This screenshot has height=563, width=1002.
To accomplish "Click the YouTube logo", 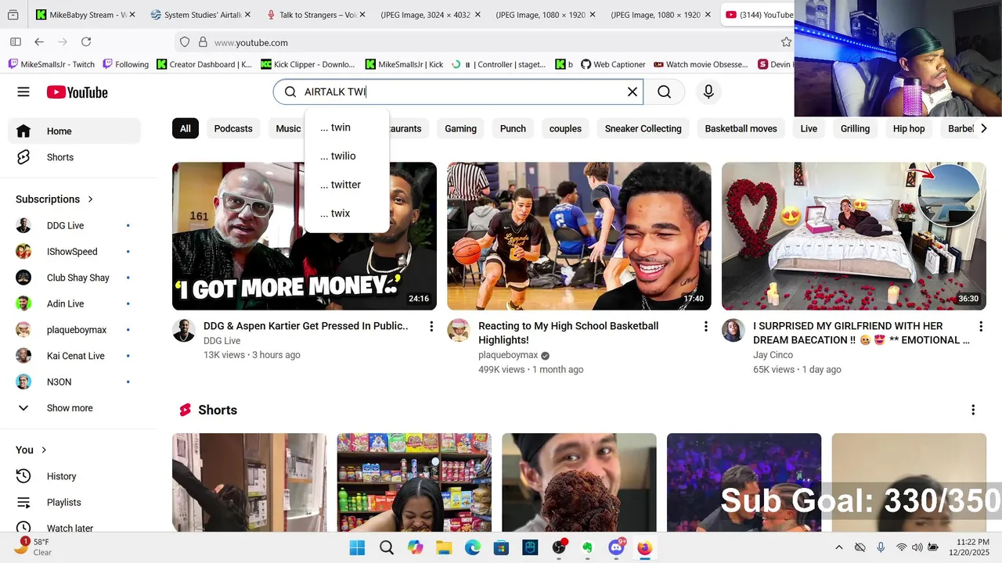I will [x=77, y=92].
